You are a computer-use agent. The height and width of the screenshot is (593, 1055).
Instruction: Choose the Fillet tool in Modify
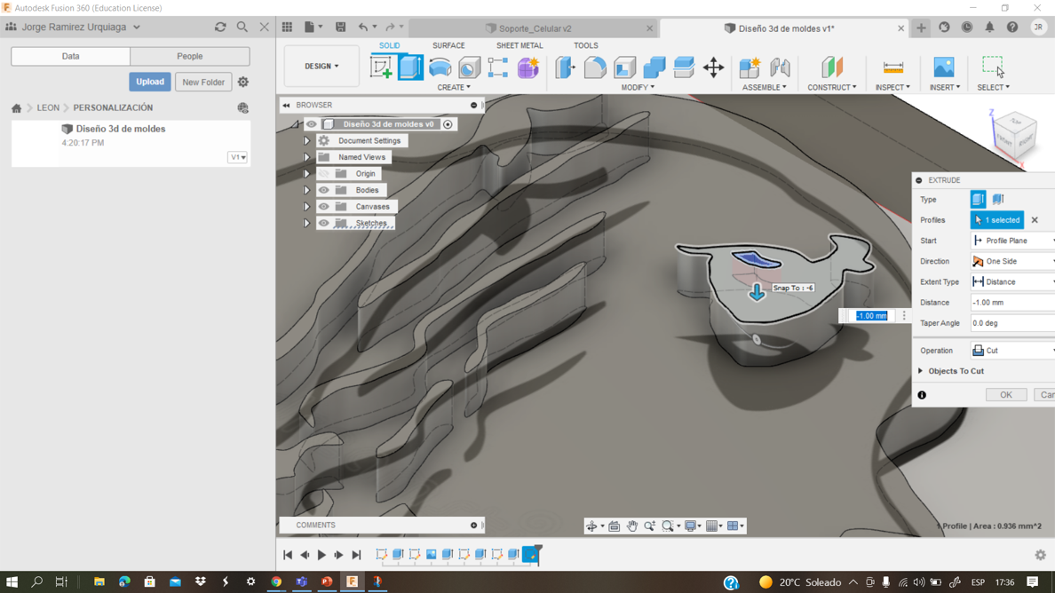pyautogui.click(x=595, y=67)
